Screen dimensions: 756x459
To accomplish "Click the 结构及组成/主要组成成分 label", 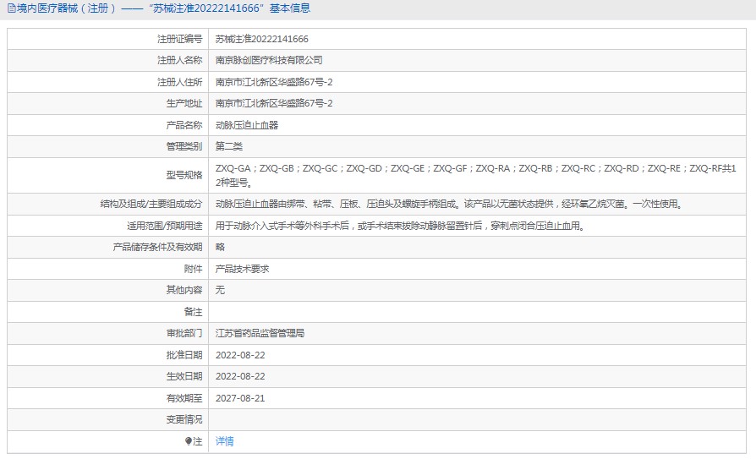I will (151, 204).
